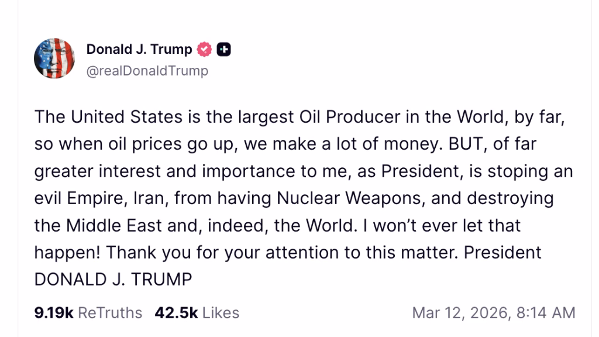Click the black plus badge icon

click(224, 50)
